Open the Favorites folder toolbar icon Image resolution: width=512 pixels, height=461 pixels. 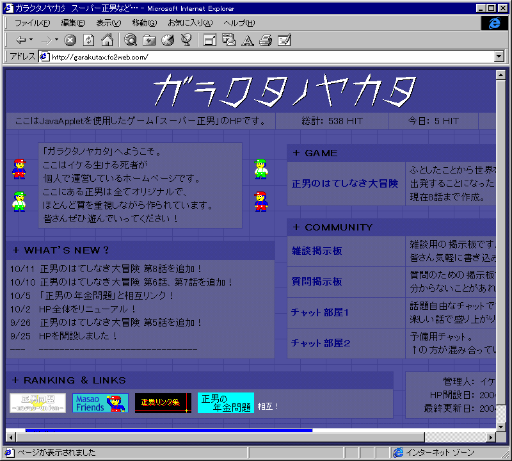(149, 40)
